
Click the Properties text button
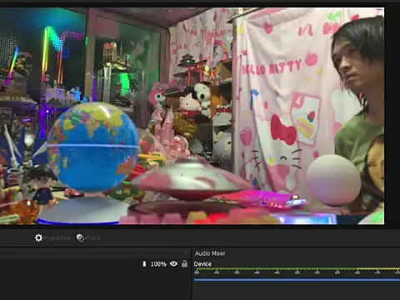(x=57, y=238)
